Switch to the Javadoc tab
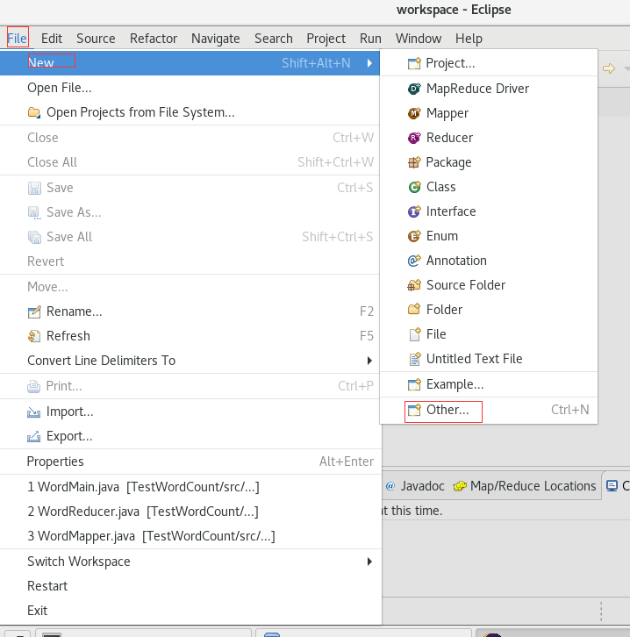Image resolution: width=630 pixels, height=637 pixels. [415, 486]
